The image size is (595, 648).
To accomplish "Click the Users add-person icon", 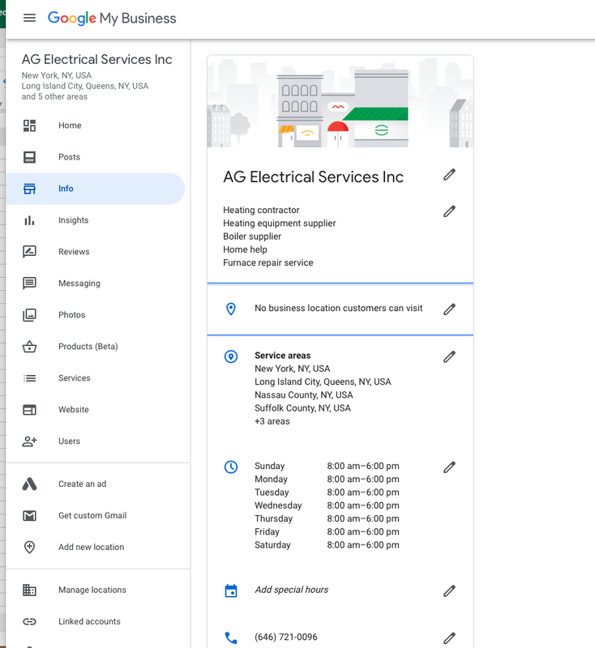I will click(x=29, y=441).
